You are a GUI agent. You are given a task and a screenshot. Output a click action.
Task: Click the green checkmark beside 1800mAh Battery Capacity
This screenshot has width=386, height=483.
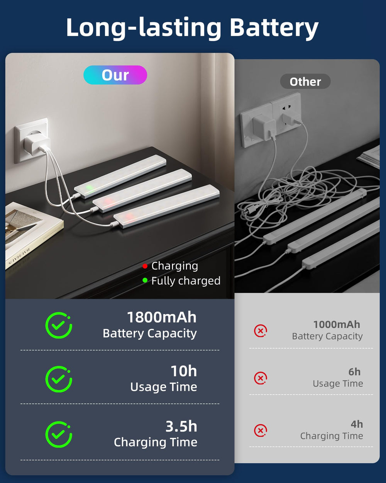(59, 325)
